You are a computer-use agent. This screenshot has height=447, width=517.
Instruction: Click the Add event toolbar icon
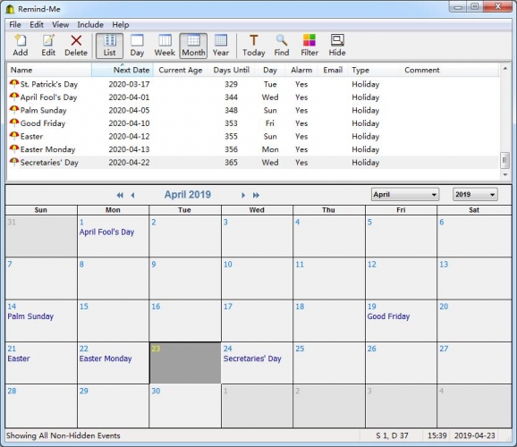21,46
